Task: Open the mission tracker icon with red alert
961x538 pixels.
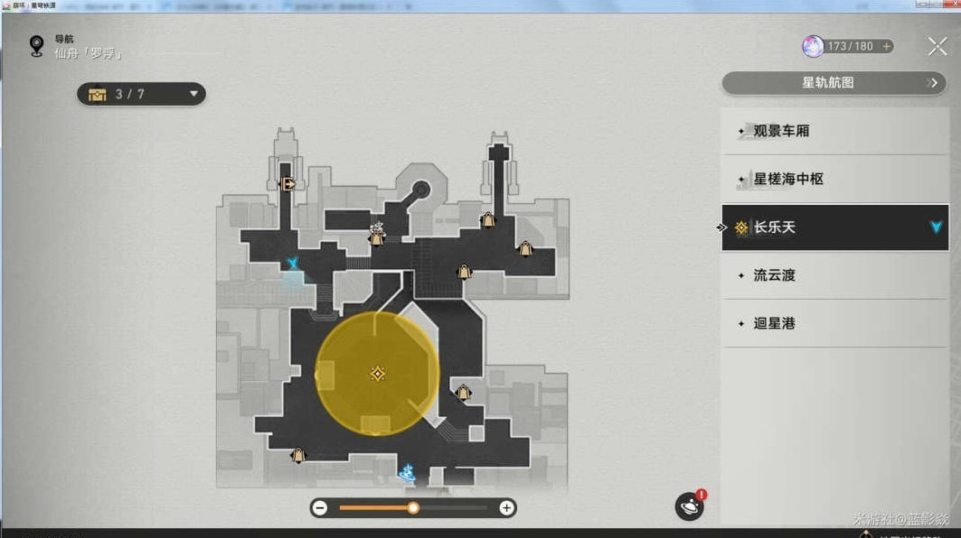Action: (x=690, y=506)
